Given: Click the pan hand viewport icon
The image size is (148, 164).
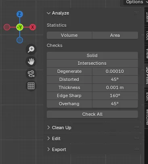Looking at the screenshot, I should [x=31, y=62].
